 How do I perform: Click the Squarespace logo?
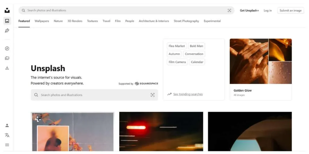pos(146,84)
